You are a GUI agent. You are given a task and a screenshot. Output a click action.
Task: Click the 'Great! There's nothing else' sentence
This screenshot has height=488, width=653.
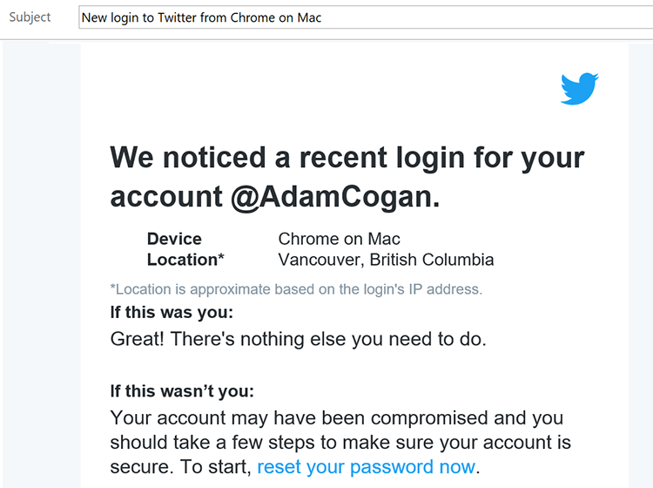coord(298,339)
